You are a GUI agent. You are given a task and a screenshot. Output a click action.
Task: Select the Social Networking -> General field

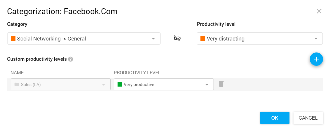[x=80, y=39]
